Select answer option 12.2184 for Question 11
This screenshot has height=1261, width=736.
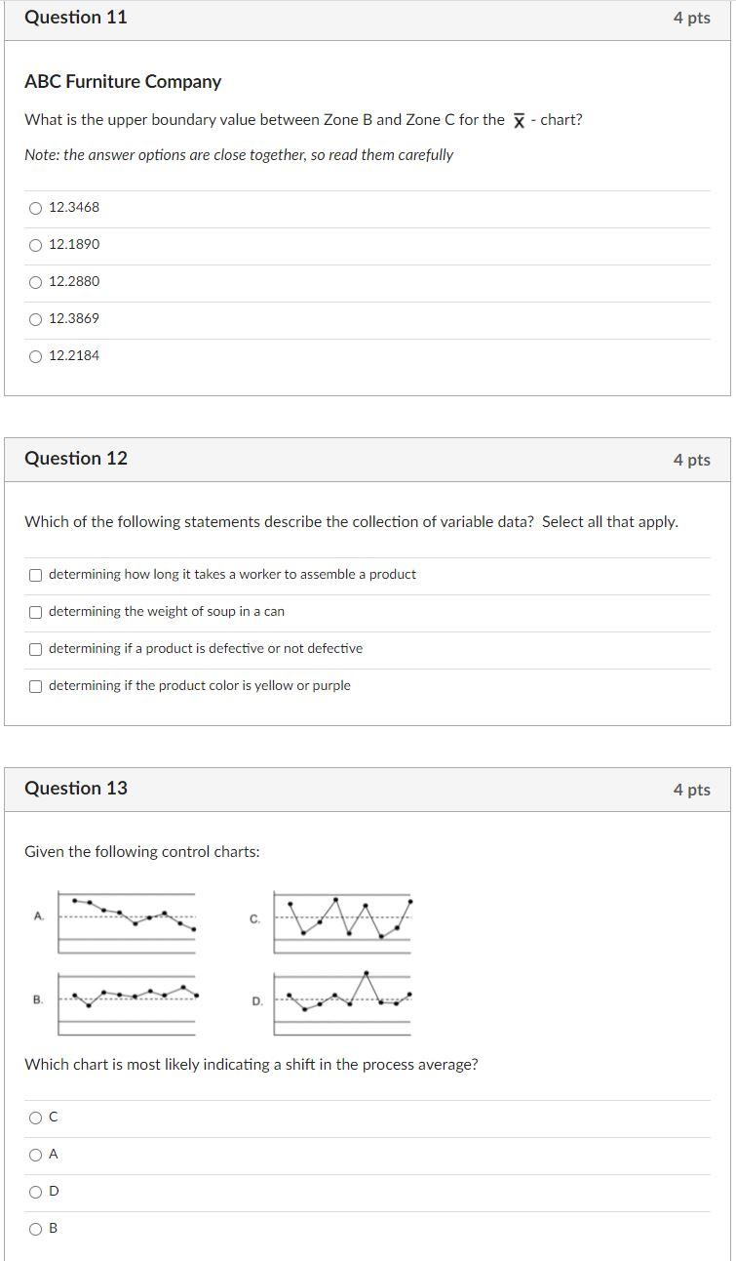tap(35, 355)
